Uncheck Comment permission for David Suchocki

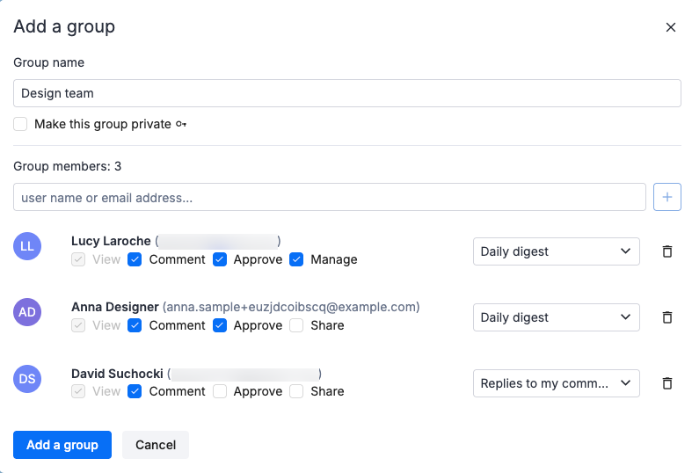click(135, 391)
